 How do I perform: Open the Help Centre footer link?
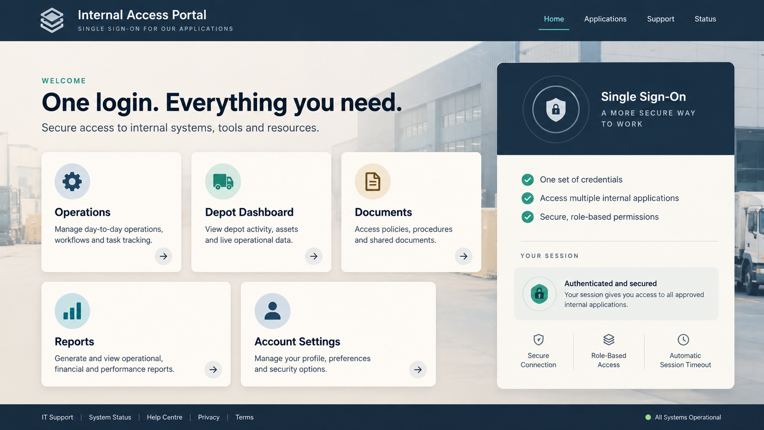pos(164,417)
